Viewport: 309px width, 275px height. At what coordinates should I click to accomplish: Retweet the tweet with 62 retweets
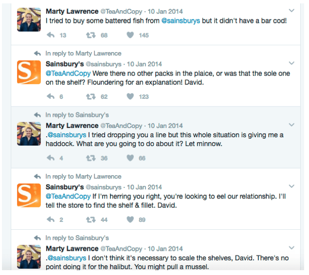point(91,96)
